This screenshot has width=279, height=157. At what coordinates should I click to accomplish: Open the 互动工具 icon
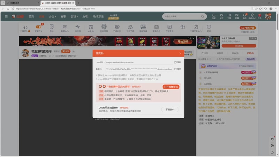coord(130,28)
